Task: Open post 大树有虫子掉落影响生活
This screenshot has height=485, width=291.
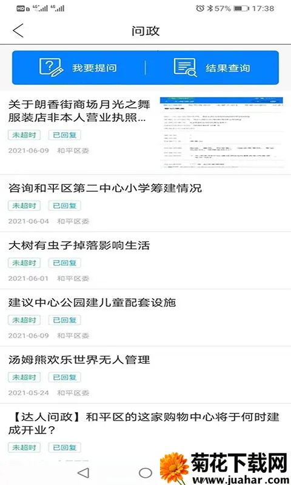Action: tap(79, 246)
